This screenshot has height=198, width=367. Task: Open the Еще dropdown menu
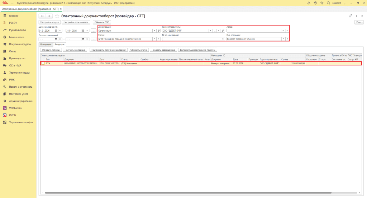click(x=359, y=22)
